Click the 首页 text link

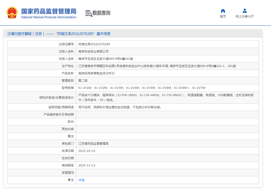[x=223, y=16]
